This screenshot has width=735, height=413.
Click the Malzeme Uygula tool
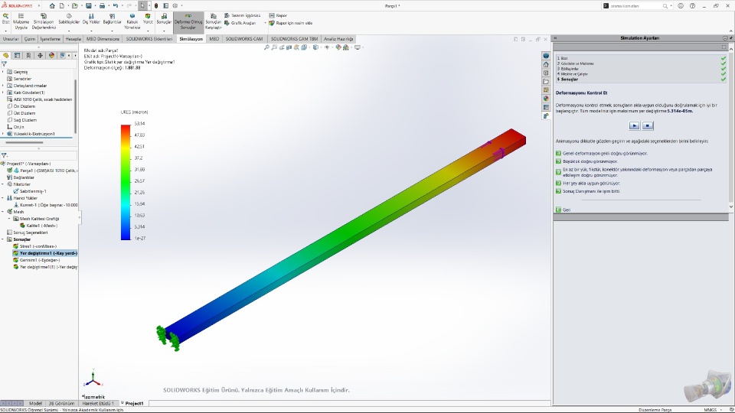(21, 21)
